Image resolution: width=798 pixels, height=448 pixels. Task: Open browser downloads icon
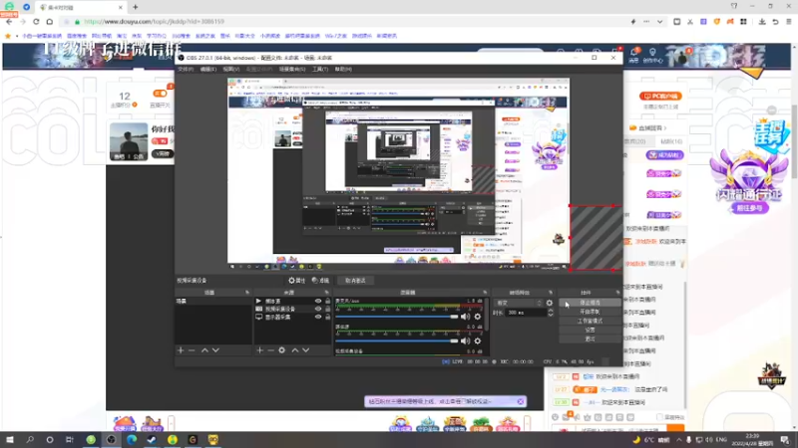pyautogui.click(x=762, y=22)
